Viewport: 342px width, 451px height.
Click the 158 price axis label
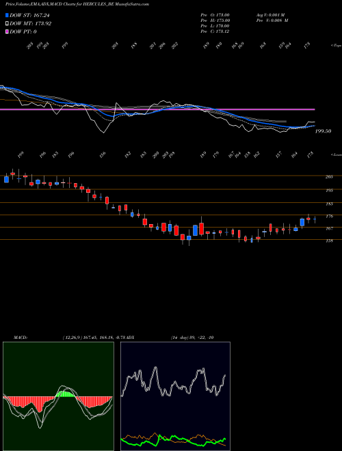pyautogui.click(x=329, y=241)
